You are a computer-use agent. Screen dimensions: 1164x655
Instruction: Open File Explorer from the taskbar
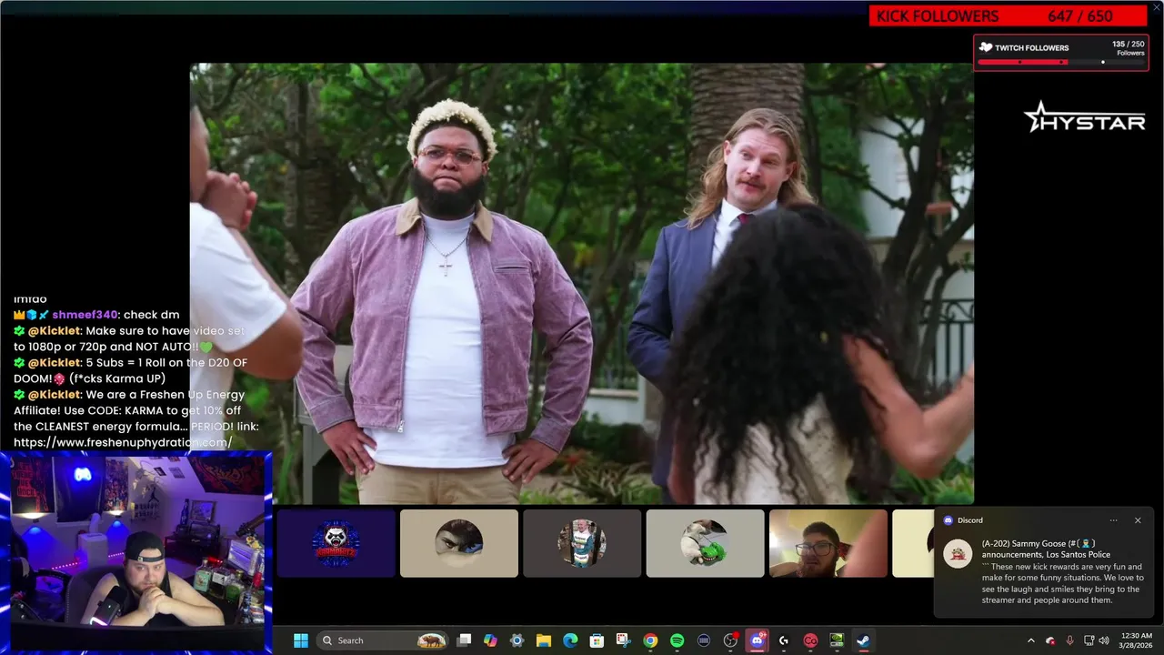tap(543, 640)
